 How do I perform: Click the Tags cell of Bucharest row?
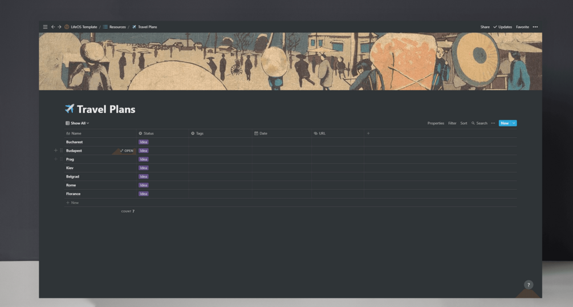point(220,142)
